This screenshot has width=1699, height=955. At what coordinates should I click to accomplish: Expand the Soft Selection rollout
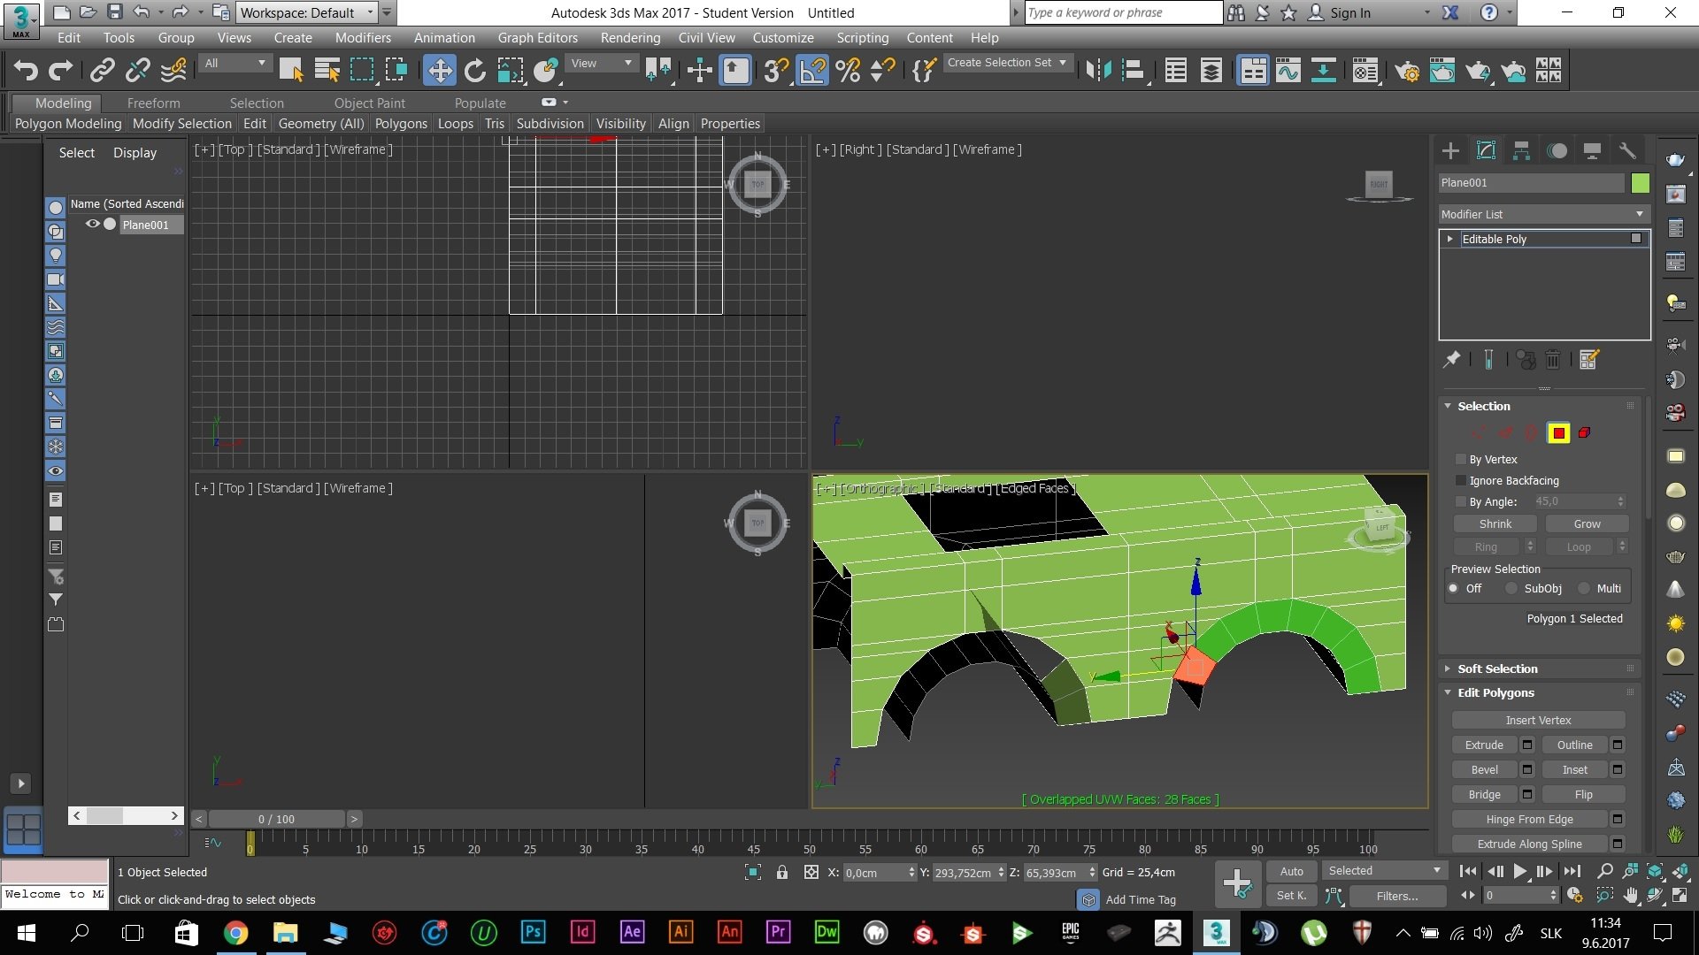(x=1496, y=668)
